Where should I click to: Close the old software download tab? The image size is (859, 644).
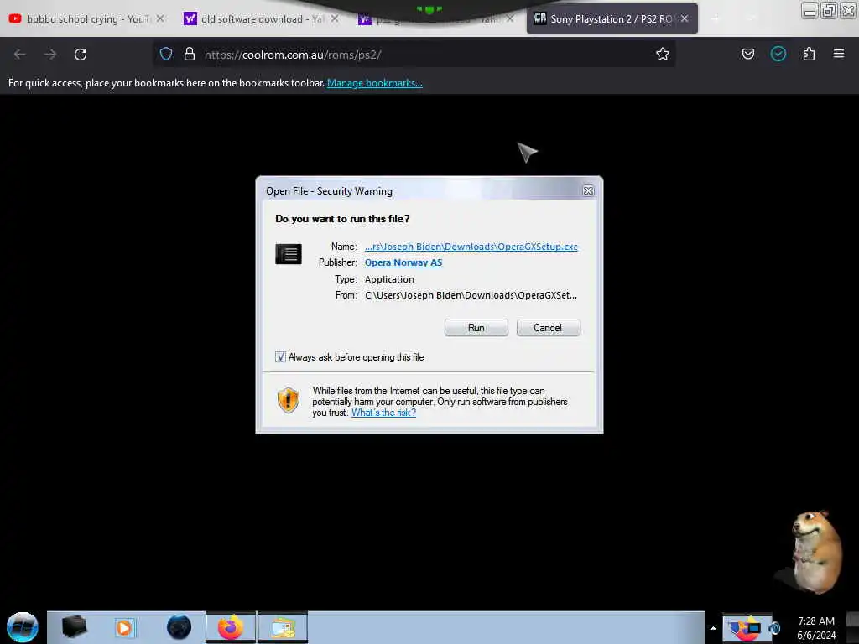[x=334, y=18]
